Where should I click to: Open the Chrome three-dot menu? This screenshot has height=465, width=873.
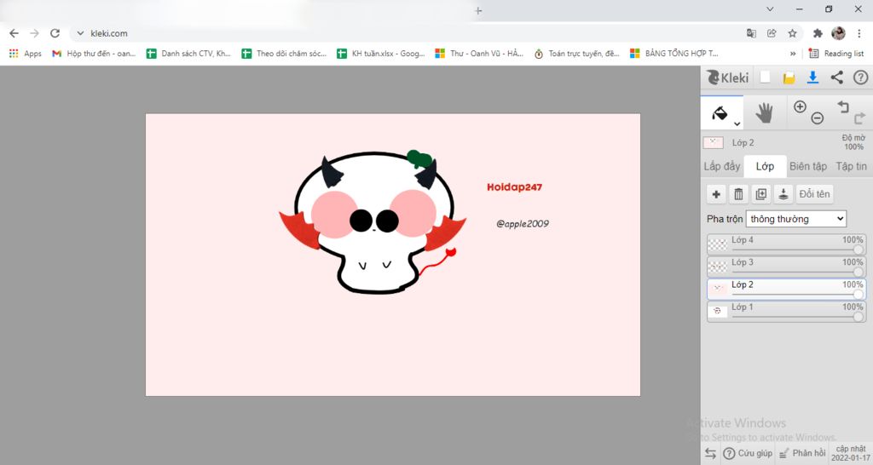click(859, 33)
